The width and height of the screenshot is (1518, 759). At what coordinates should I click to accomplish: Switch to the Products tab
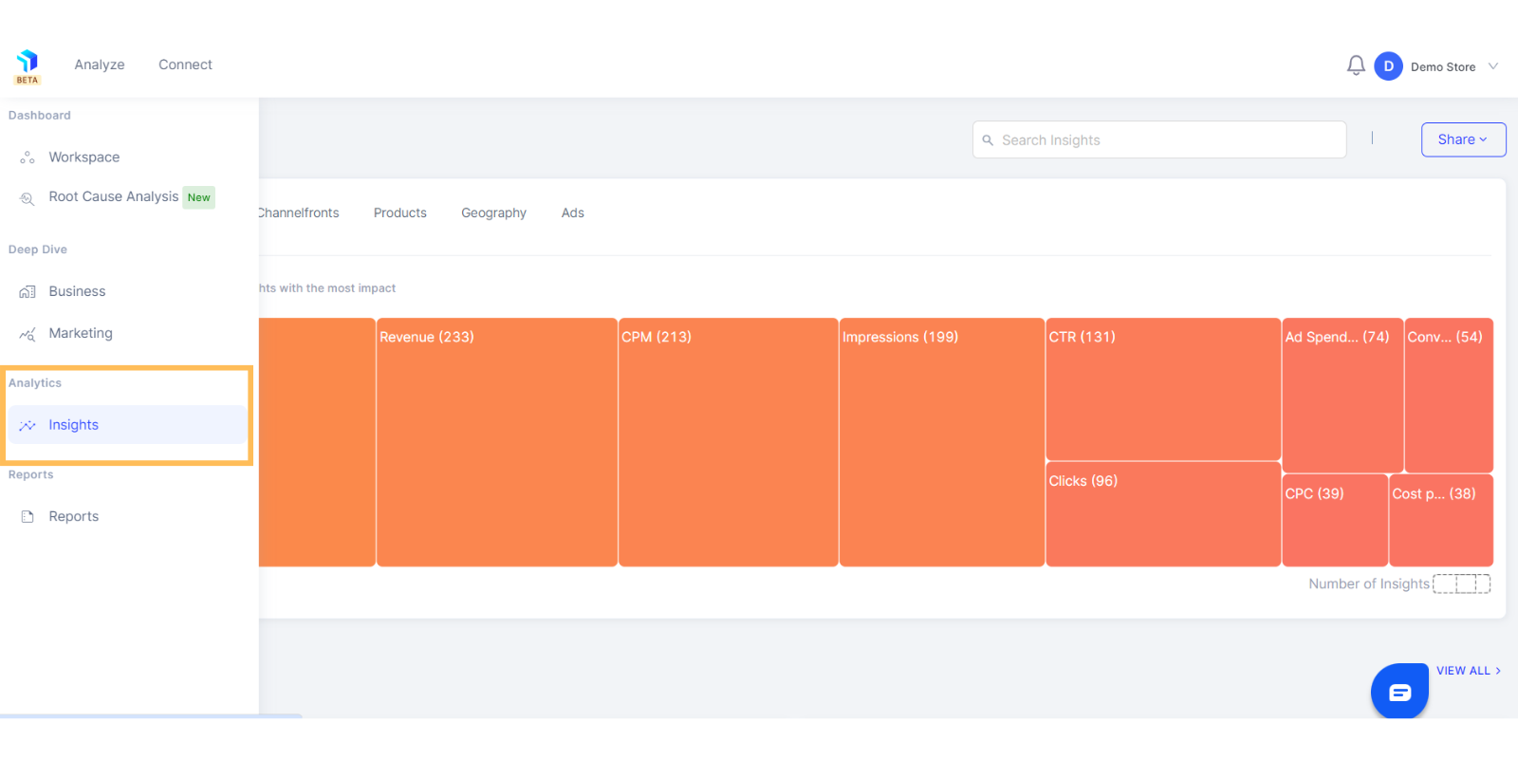pos(400,213)
